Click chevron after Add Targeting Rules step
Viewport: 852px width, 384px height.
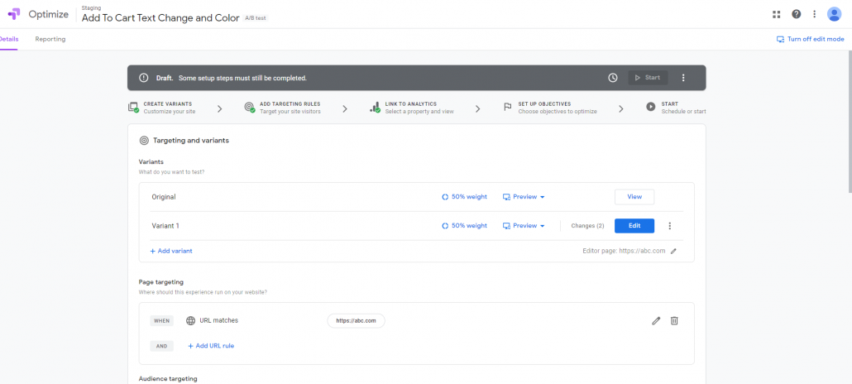coord(344,108)
